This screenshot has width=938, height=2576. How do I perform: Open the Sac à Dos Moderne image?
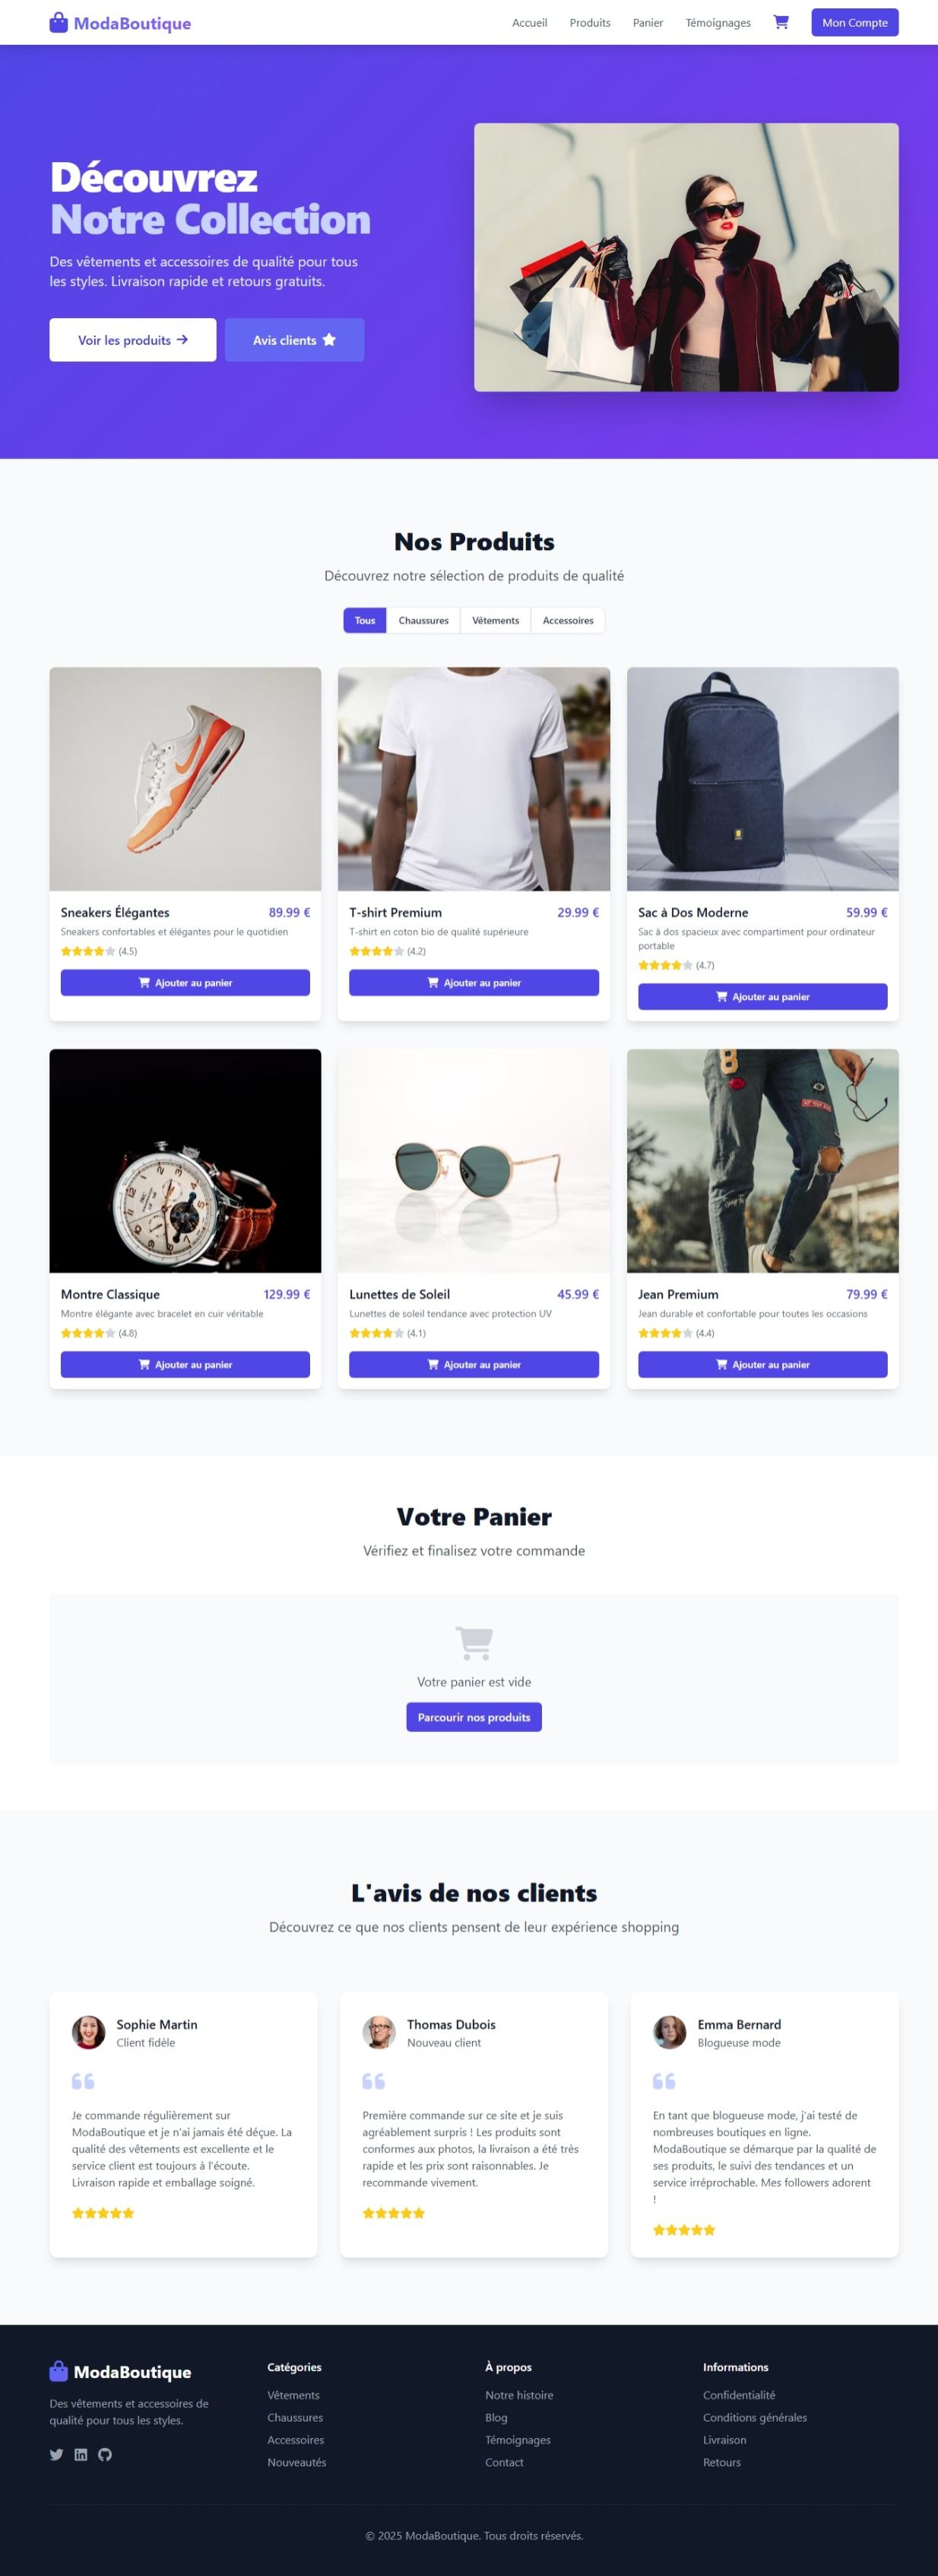(x=762, y=779)
